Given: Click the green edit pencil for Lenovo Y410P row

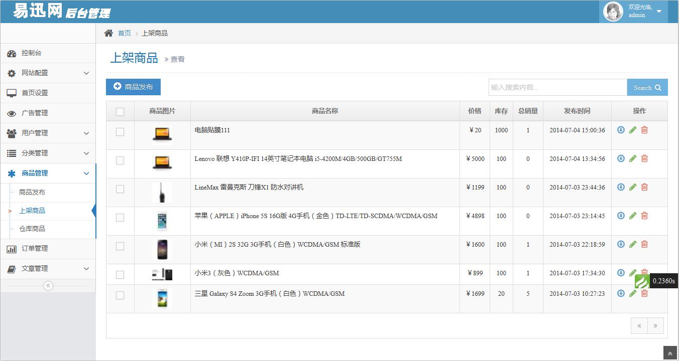Looking at the screenshot, I should [x=633, y=158].
